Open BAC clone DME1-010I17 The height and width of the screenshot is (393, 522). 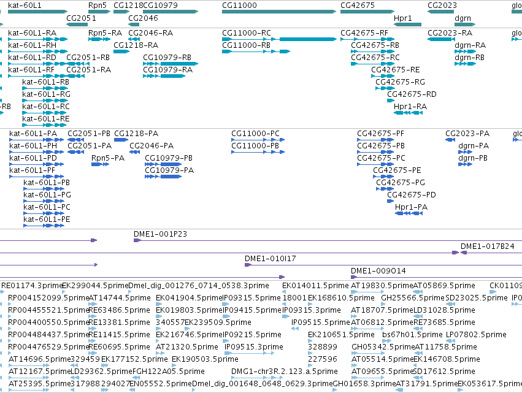coord(271,259)
